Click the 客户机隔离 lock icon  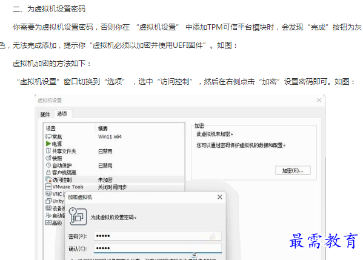pyautogui.click(x=48, y=173)
